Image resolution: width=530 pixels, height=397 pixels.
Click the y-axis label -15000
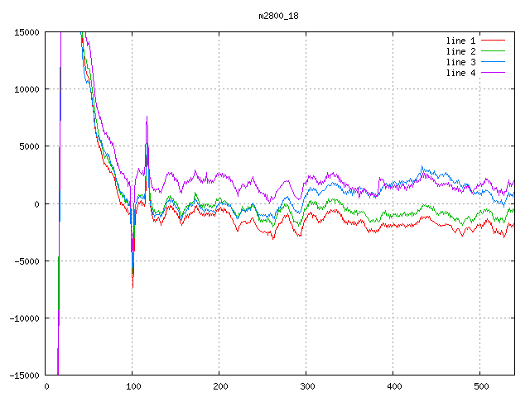coord(24,375)
